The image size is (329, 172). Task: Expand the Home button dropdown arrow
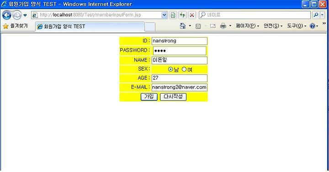point(190,26)
